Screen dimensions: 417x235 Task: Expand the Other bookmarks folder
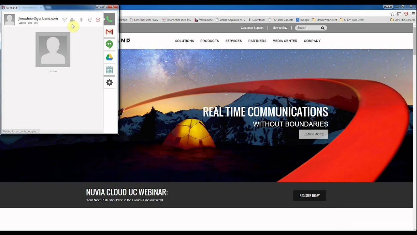tap(403, 20)
